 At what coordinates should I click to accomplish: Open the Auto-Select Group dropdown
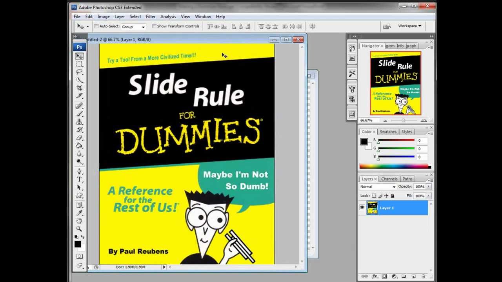[x=133, y=27]
